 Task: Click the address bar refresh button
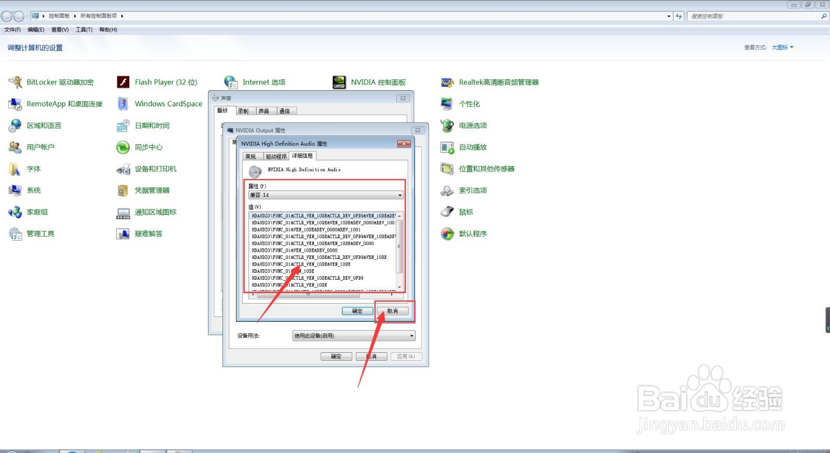(x=679, y=16)
